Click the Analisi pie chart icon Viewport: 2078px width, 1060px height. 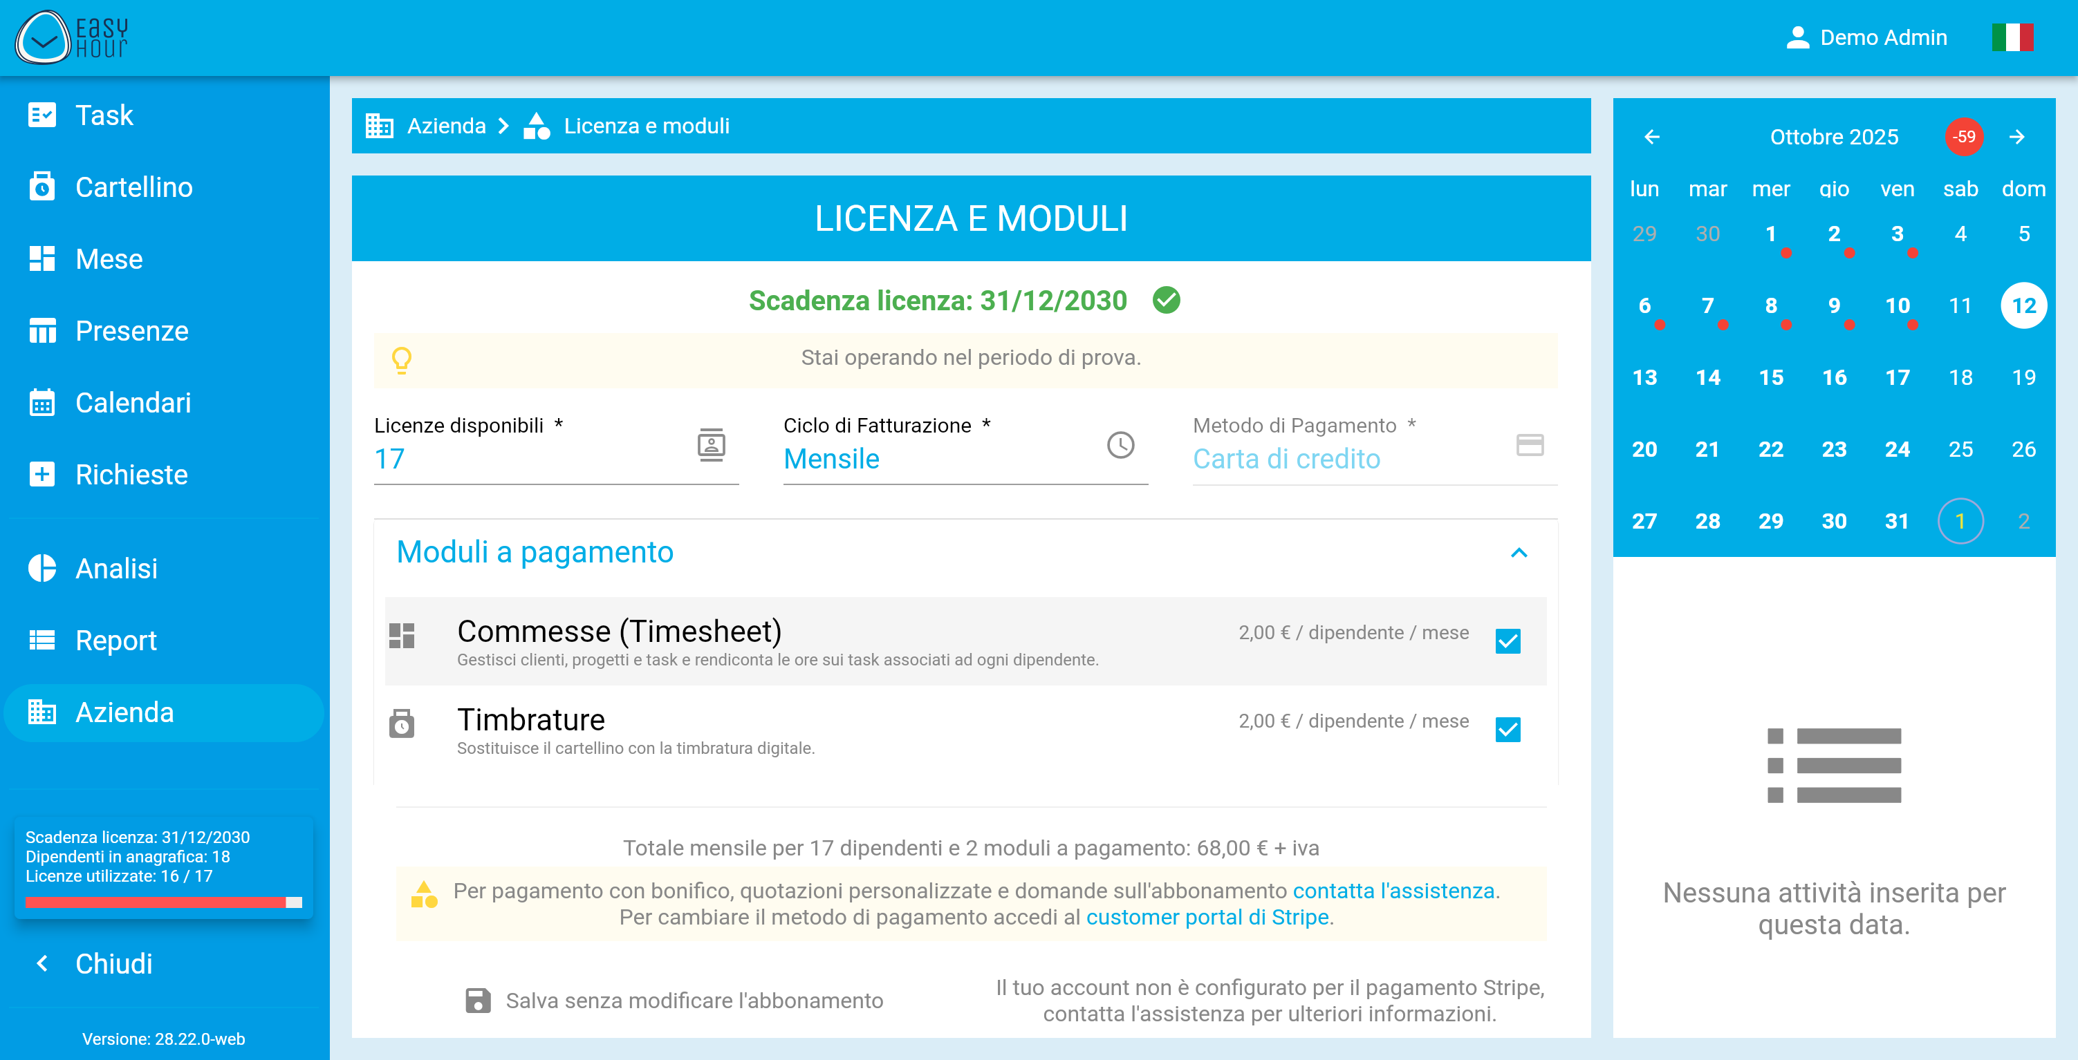[42, 568]
